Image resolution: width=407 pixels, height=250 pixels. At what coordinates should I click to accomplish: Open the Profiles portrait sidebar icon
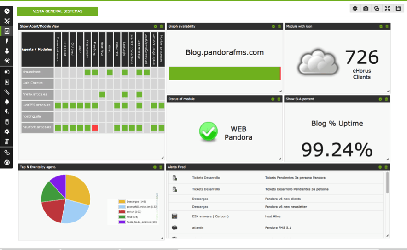click(7, 82)
